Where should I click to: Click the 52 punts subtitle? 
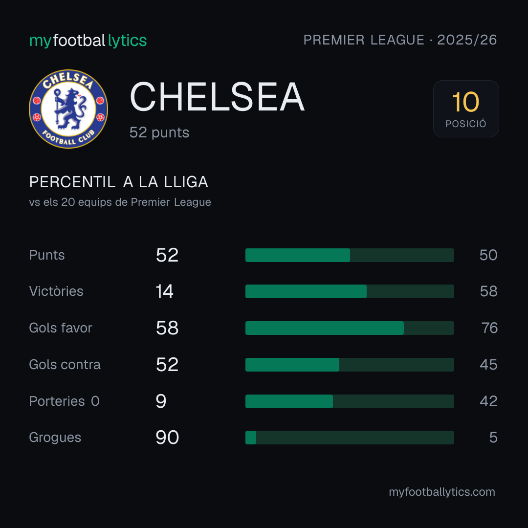pos(159,132)
